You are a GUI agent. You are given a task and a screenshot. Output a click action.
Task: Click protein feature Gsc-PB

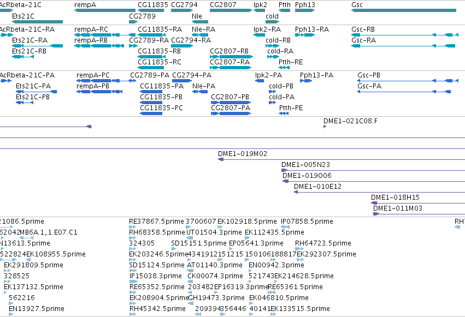[x=407, y=81]
